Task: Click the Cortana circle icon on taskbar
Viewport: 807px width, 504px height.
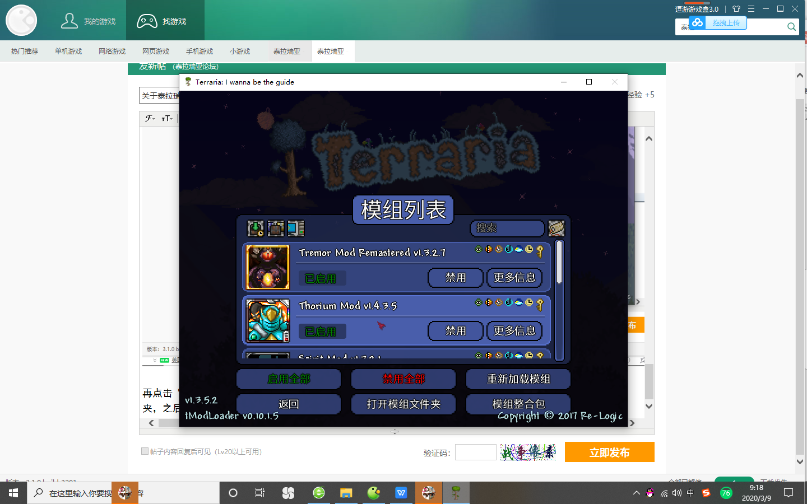Action: pyautogui.click(x=233, y=493)
